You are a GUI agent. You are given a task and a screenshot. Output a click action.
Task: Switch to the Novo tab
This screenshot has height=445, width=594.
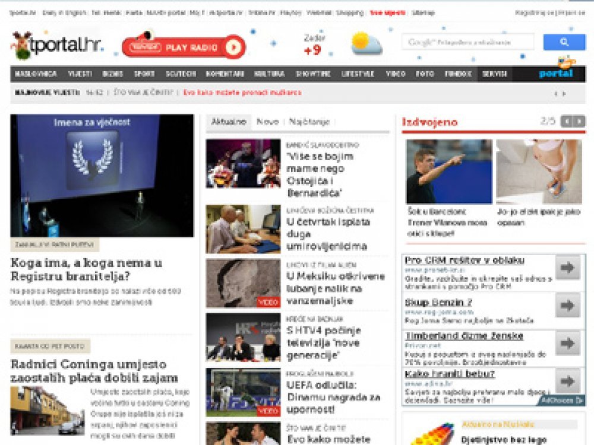pyautogui.click(x=267, y=122)
